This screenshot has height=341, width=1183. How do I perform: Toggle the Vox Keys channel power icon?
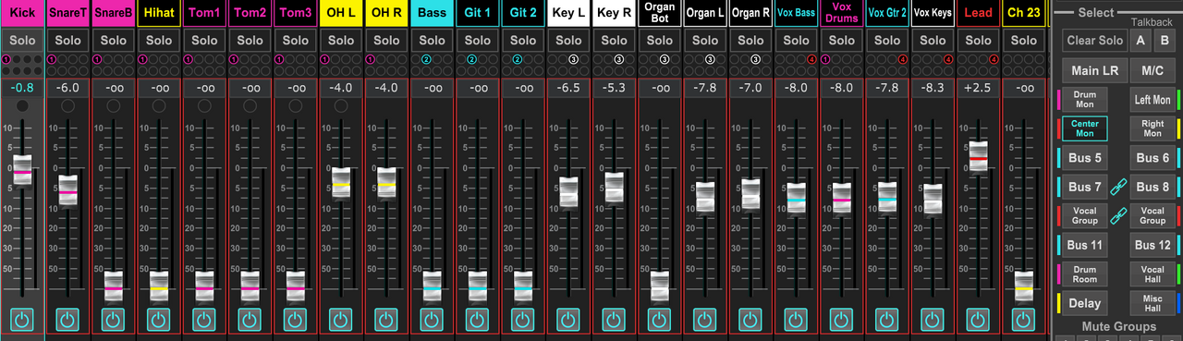tap(933, 320)
